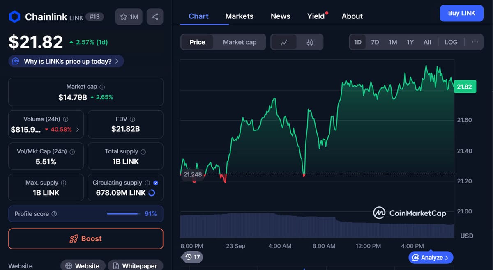493x270 pixels.
Task: Click the 678.09M LINK value
Action: point(121,193)
